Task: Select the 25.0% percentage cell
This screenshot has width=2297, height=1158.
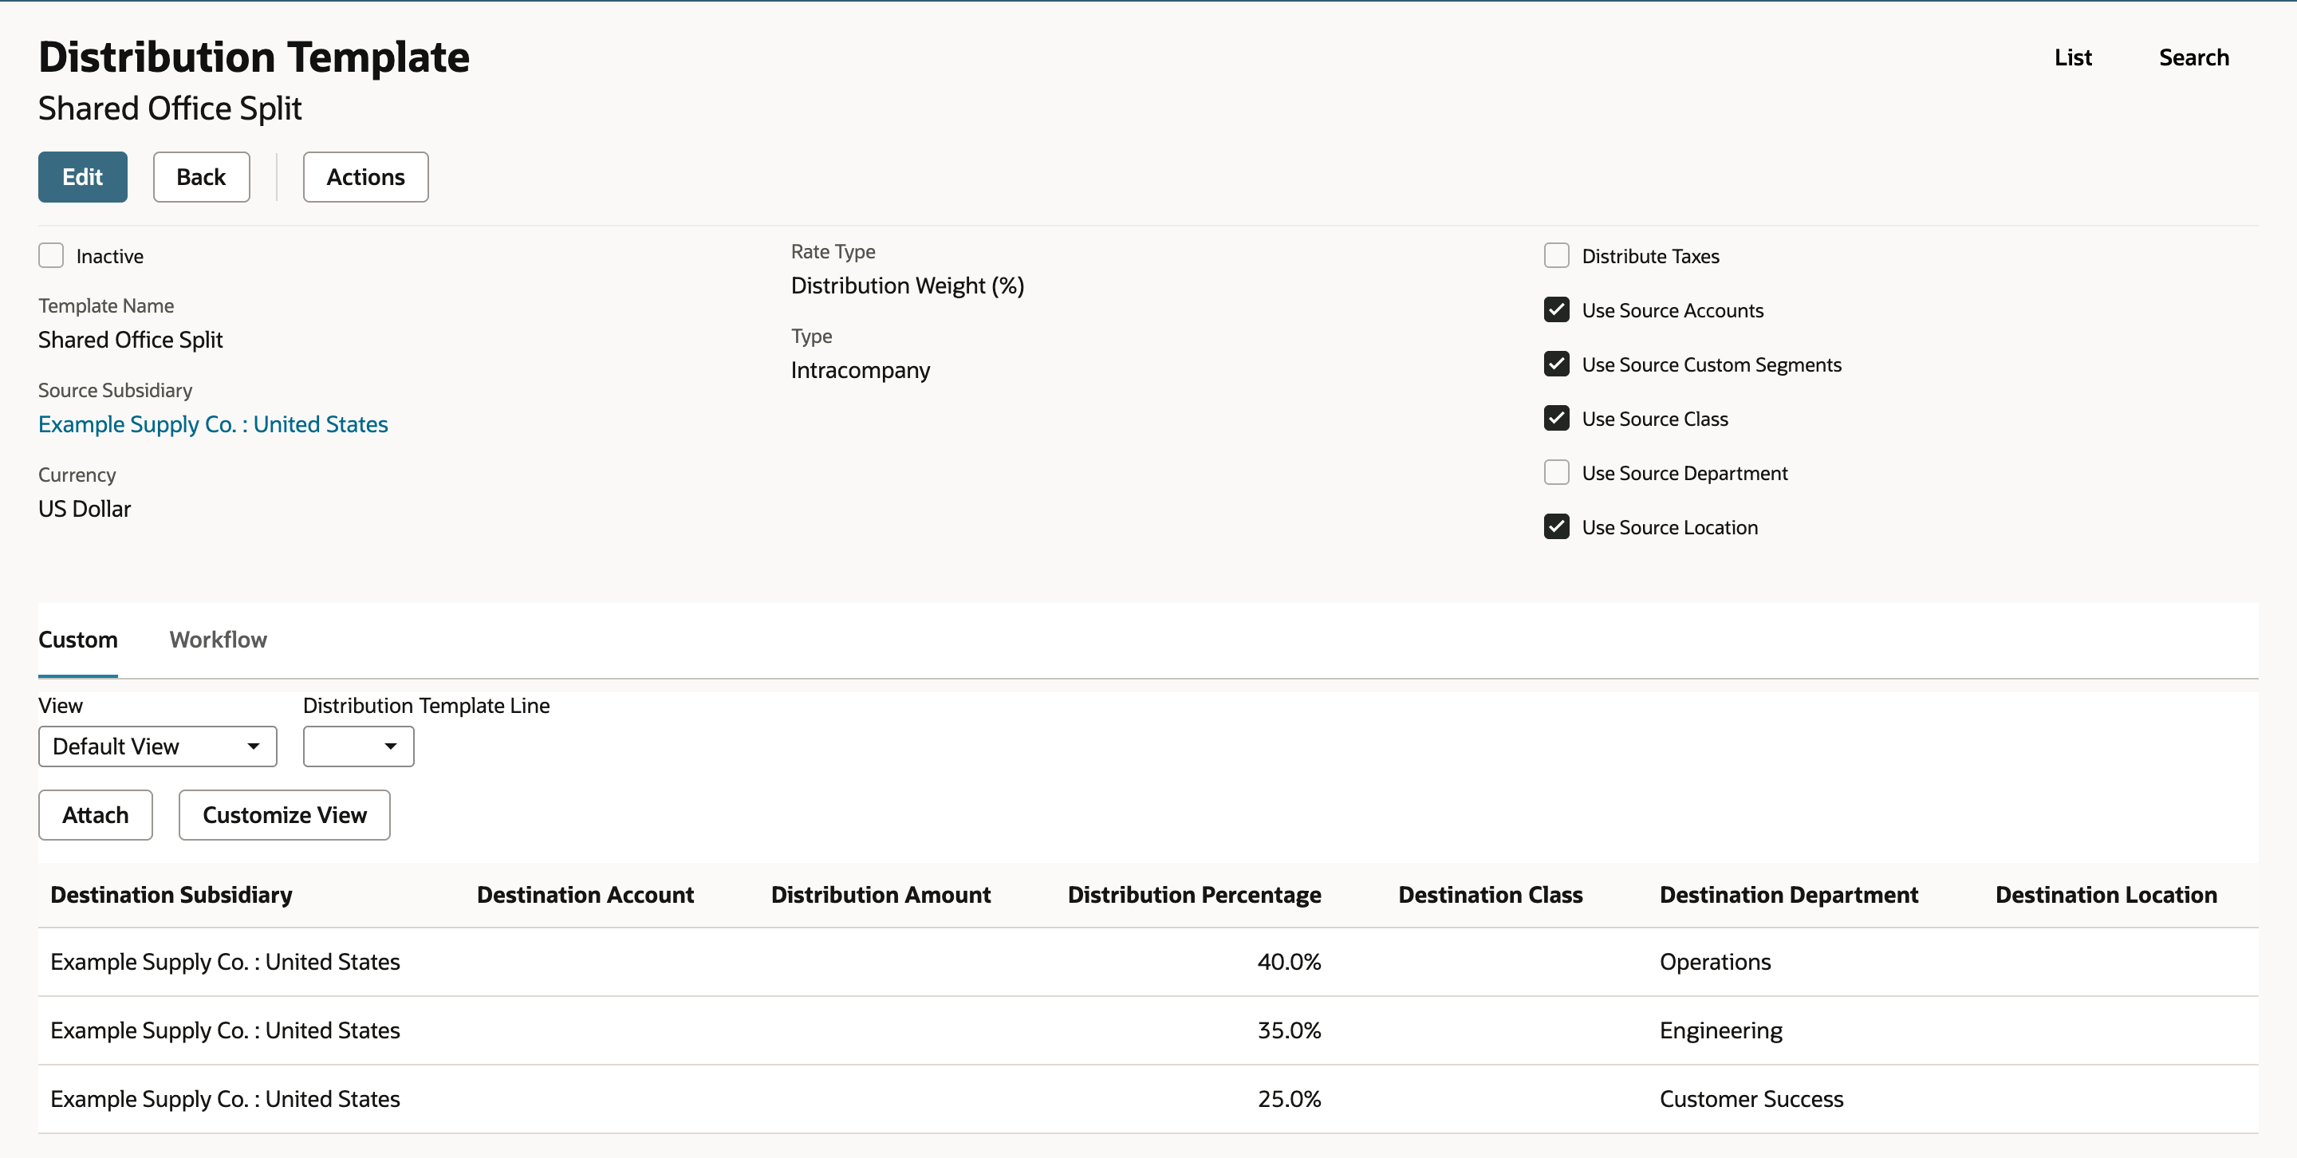Action: (x=1290, y=1098)
